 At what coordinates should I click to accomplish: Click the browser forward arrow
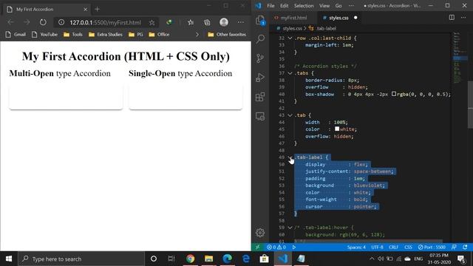tap(27, 22)
